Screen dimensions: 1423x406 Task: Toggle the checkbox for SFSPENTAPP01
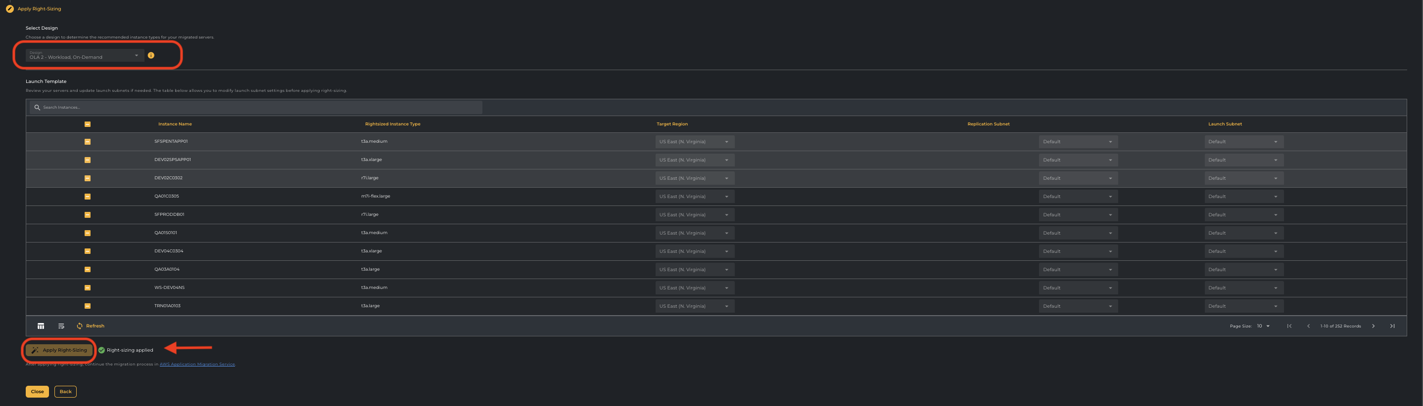[x=87, y=142]
